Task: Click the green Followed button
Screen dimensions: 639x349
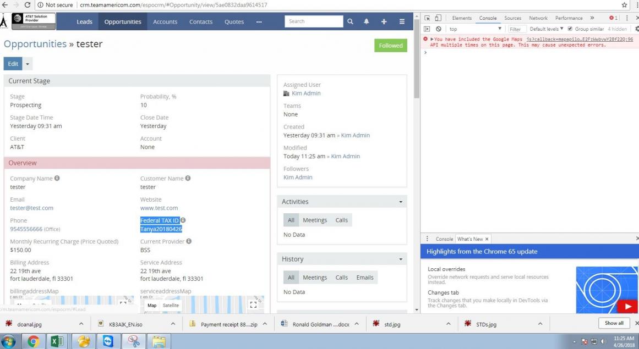Action: click(x=390, y=46)
